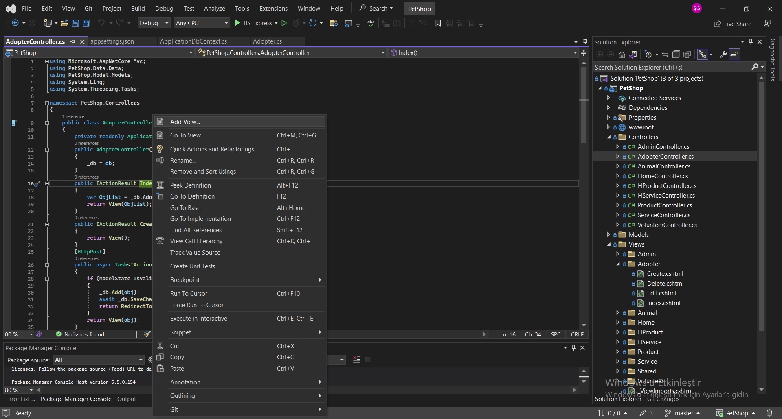Toggle Show All Files in Solution Explorer
782x419 pixels.
click(x=687, y=55)
